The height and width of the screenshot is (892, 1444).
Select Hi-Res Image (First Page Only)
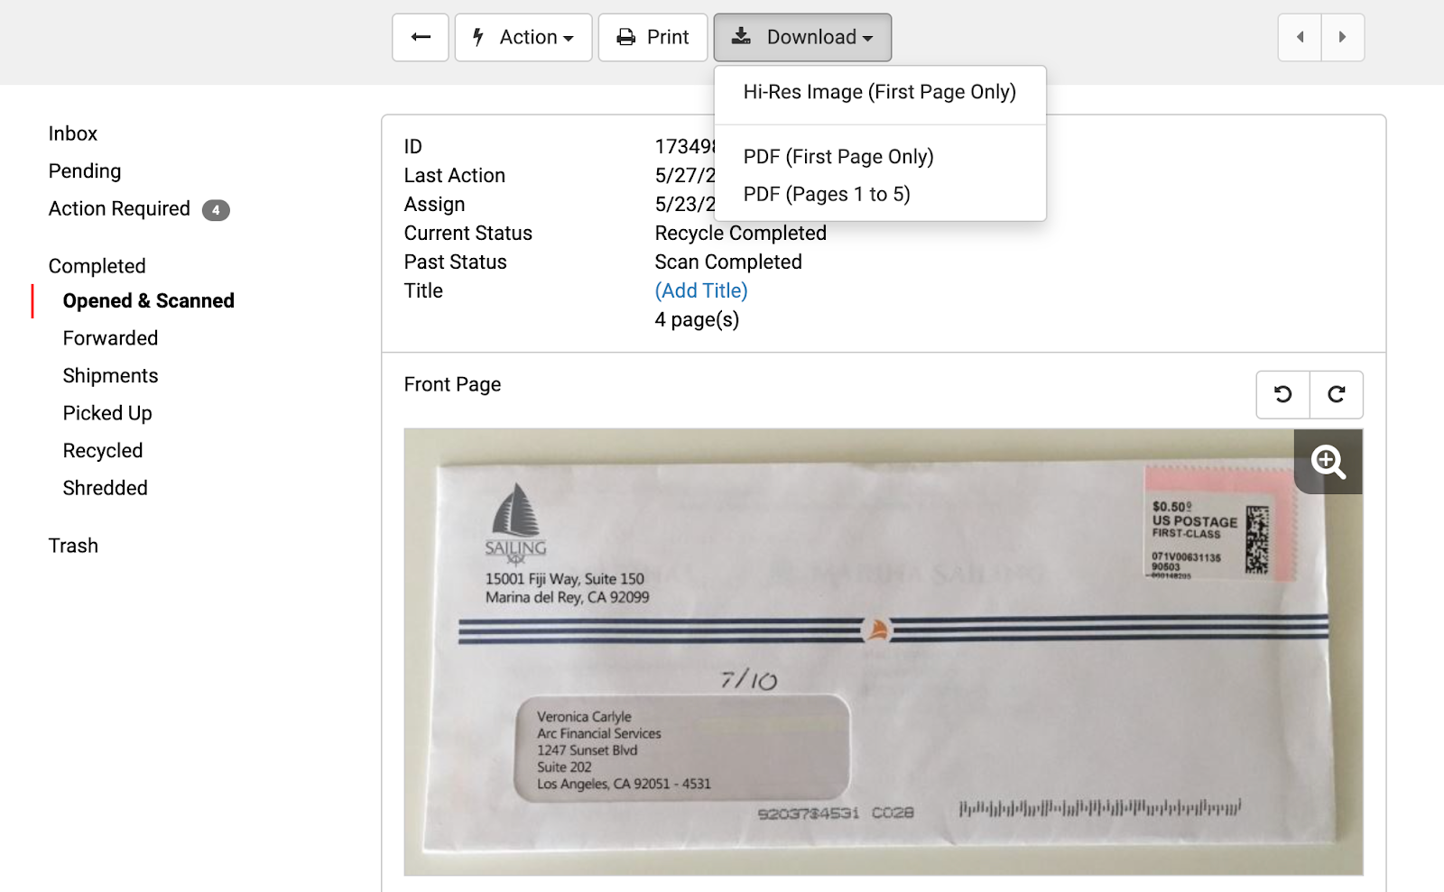pyautogui.click(x=880, y=92)
